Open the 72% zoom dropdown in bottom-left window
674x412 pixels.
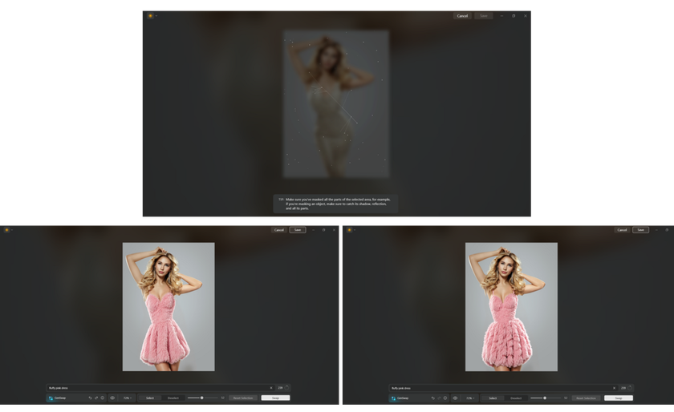point(128,398)
